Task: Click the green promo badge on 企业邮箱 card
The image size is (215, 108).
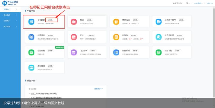Action: (x=60, y=47)
